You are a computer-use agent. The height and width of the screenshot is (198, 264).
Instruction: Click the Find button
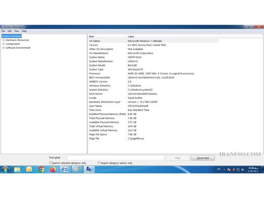[177, 158]
